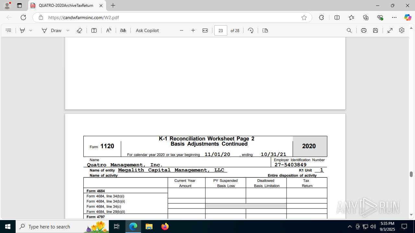This screenshot has width=415, height=233.
Task: Expand Draw pen options dropdown
Action: pos(68,30)
